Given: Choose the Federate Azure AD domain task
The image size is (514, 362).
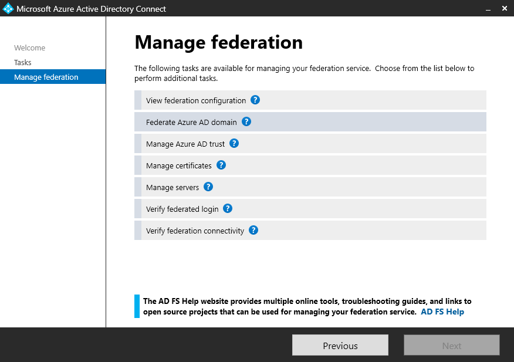Looking at the screenshot, I should click(x=191, y=122).
